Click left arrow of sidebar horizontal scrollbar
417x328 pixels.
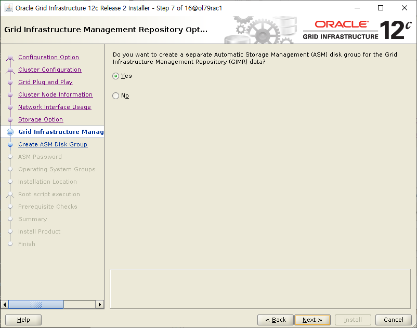5,304
